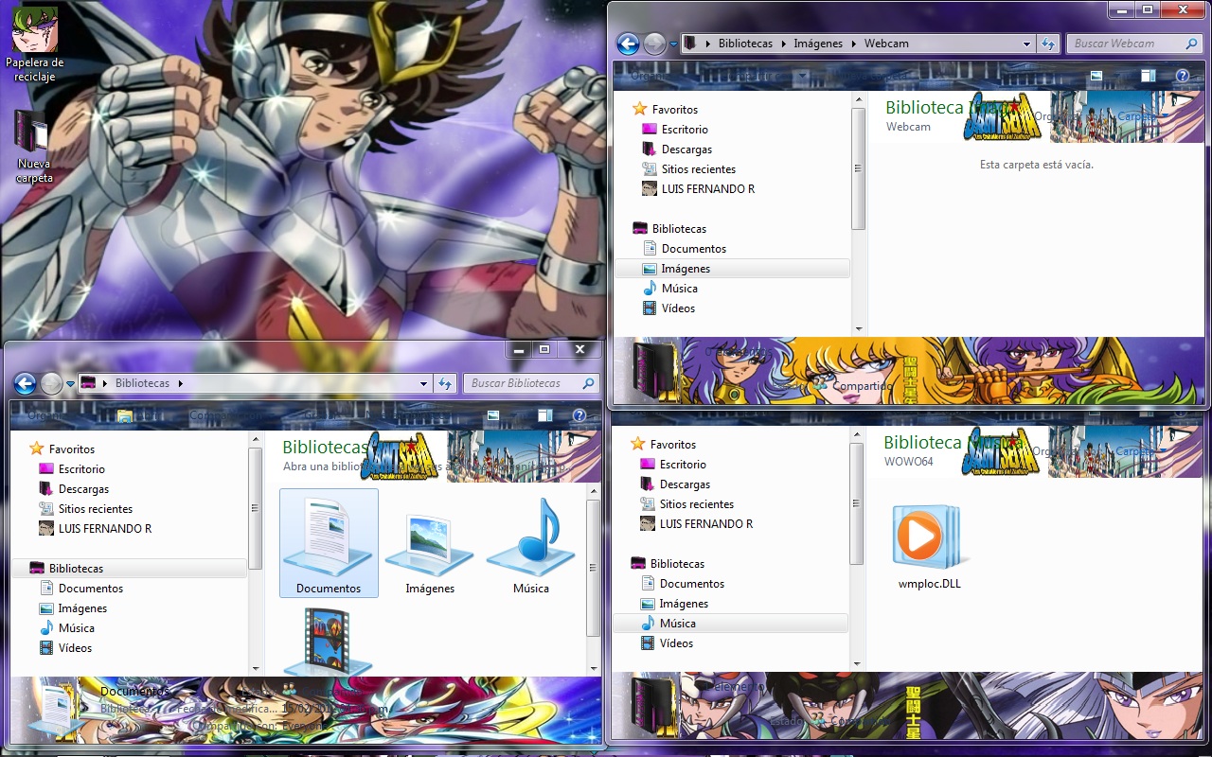Select the Imágenes library large icon
This screenshot has width=1212, height=757.
430,543
